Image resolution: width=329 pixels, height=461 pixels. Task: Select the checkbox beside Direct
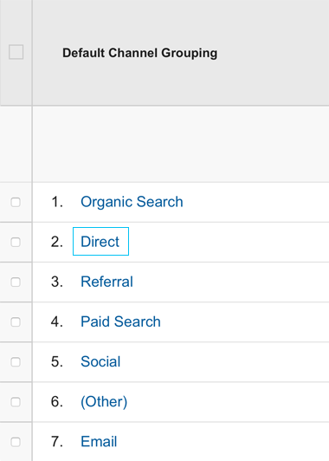(x=16, y=243)
